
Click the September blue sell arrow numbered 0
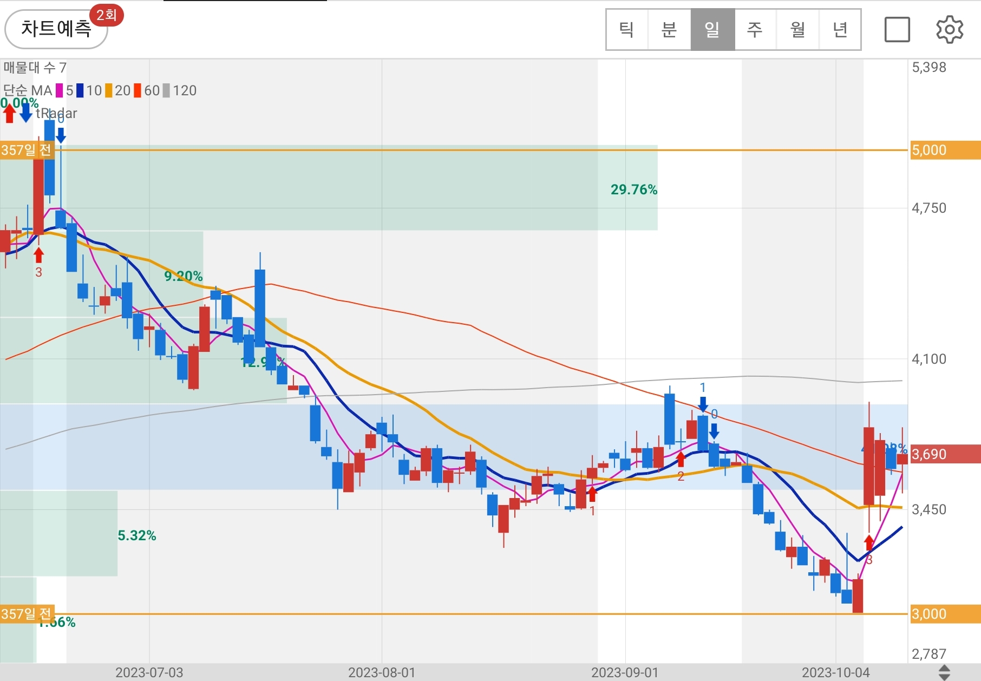pos(714,431)
